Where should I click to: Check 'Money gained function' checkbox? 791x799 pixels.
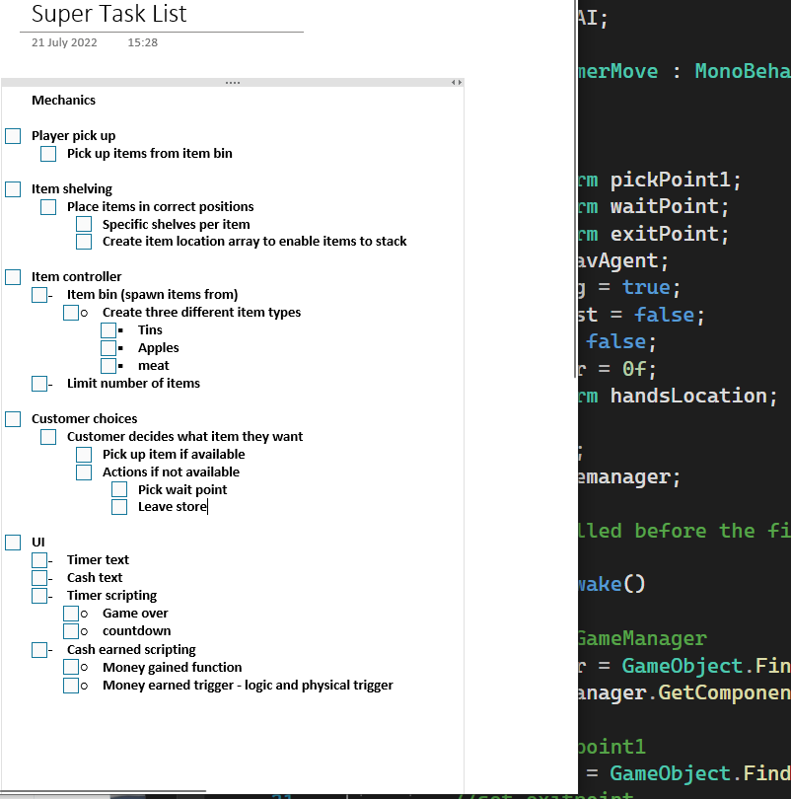(x=71, y=667)
